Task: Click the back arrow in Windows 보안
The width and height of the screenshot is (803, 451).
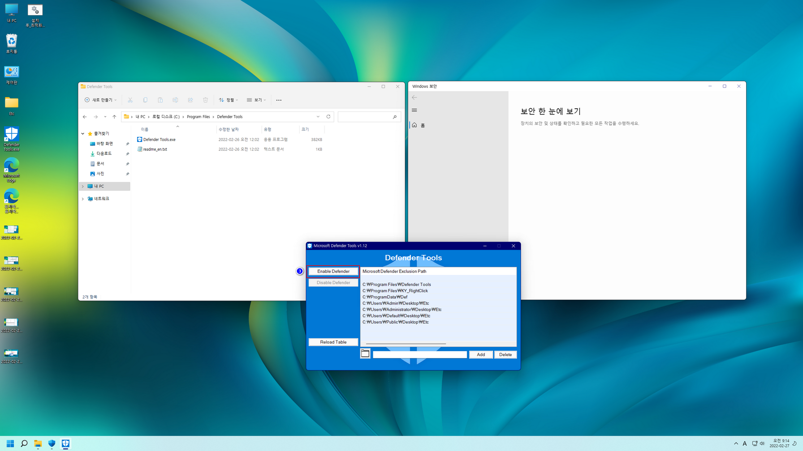Action: click(414, 98)
